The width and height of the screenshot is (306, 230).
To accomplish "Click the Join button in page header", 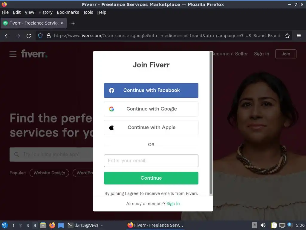I will 286,54.
